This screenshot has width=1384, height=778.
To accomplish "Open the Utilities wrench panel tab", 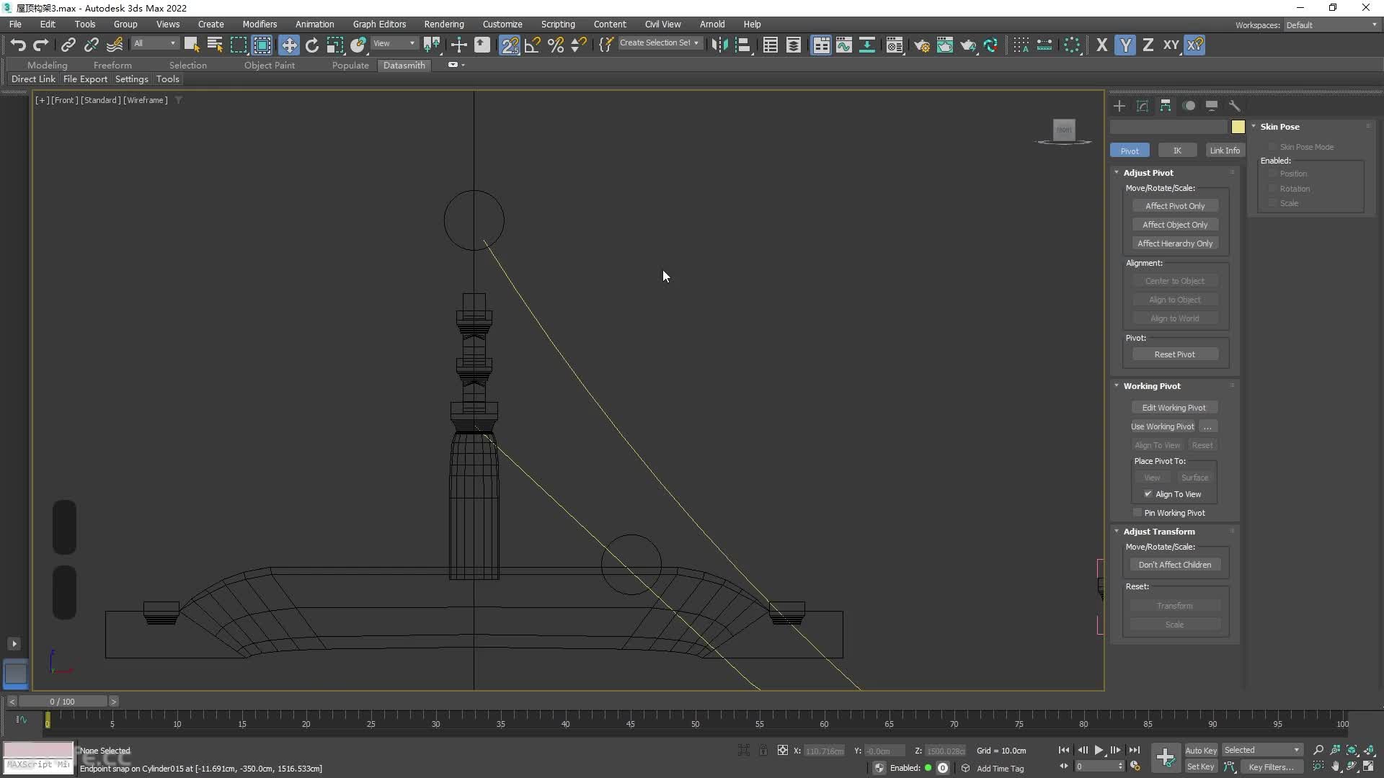I will coord(1235,106).
